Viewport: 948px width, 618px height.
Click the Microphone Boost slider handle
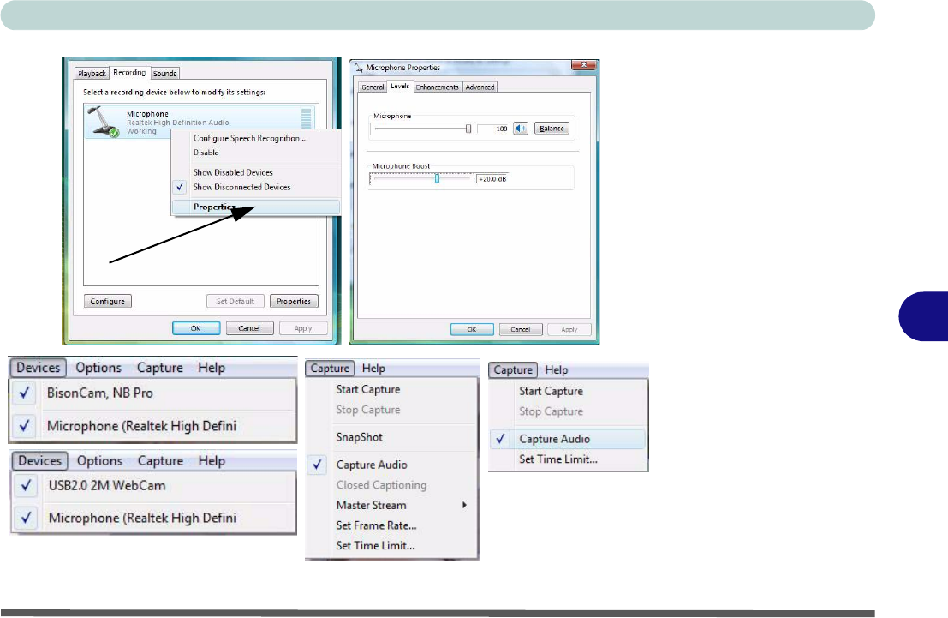click(437, 178)
